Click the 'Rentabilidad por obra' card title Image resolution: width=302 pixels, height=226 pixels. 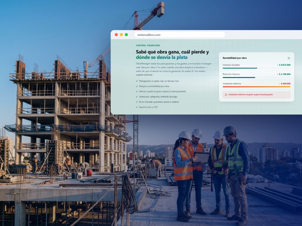click(235, 58)
